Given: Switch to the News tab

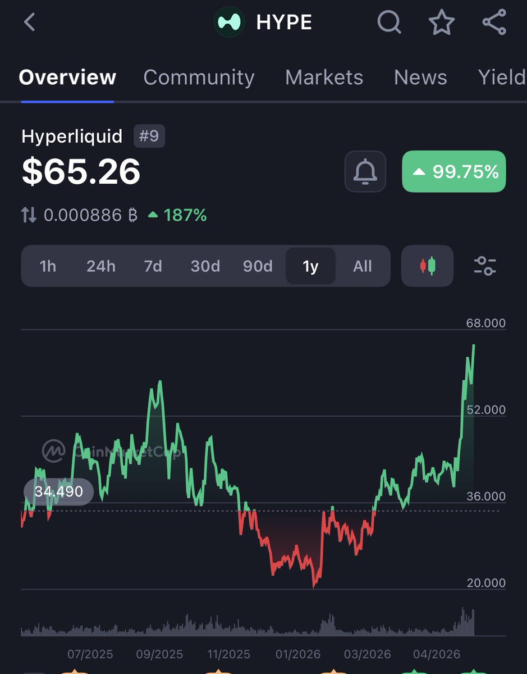Looking at the screenshot, I should point(420,77).
